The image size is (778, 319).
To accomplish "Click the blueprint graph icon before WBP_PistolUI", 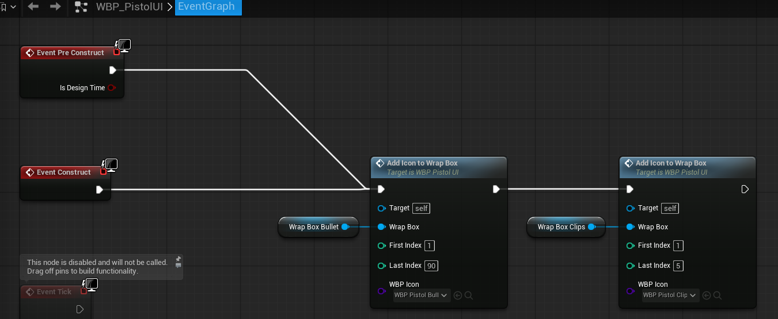I will pos(81,7).
